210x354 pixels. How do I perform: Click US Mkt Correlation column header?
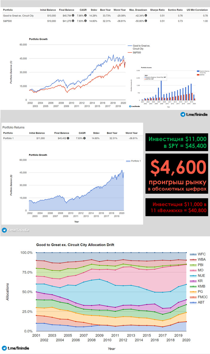tap(197, 10)
